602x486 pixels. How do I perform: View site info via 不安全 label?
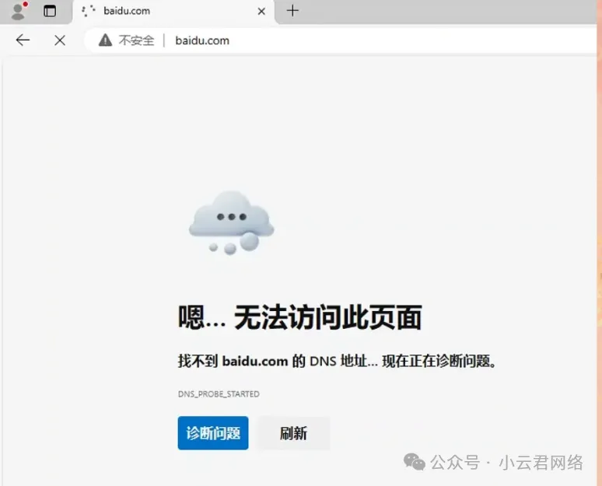coord(136,40)
